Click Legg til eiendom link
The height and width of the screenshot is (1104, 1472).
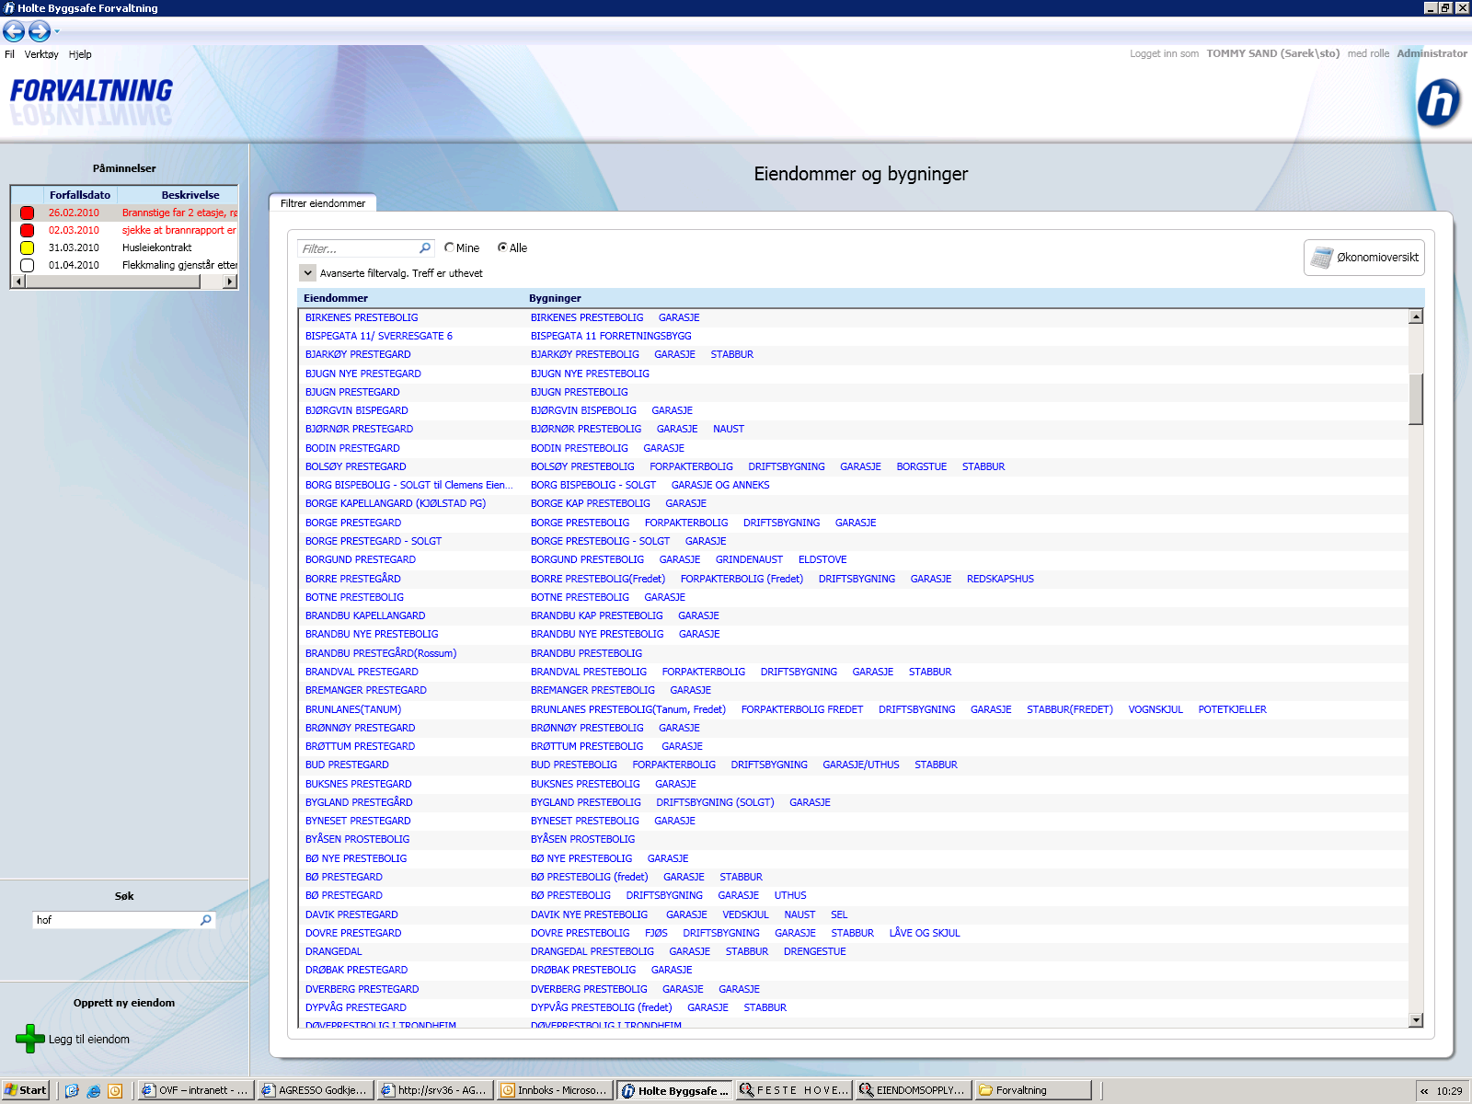point(89,1040)
